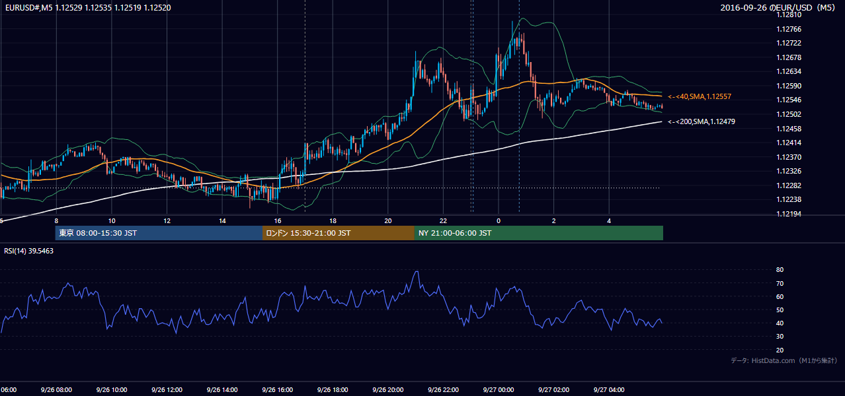Click price axis value 1.12326
The image size is (845, 396).
pos(790,171)
